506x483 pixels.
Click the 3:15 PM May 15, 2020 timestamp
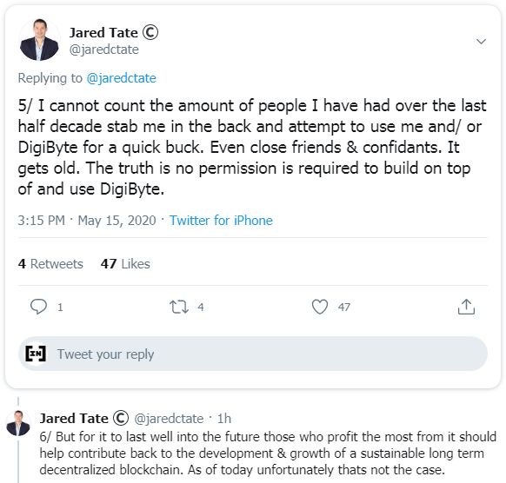87,221
